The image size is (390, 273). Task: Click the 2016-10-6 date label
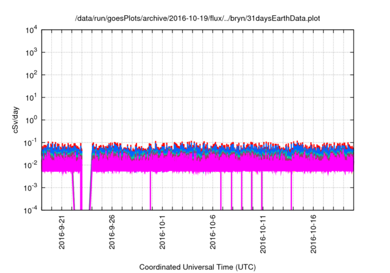coord(213,232)
